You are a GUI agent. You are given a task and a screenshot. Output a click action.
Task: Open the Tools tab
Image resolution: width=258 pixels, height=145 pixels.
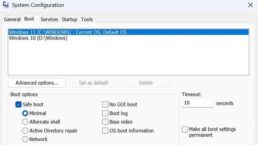coord(87,20)
